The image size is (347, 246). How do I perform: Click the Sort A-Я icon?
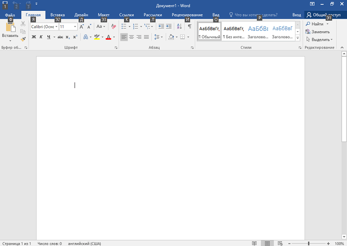tap(180, 26)
